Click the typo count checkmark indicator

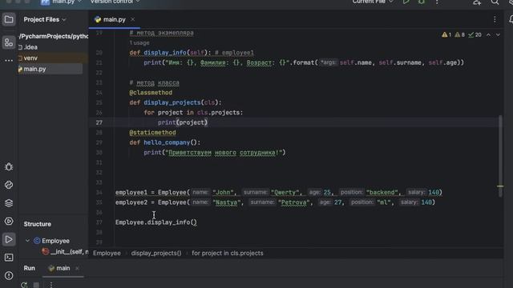click(x=475, y=34)
